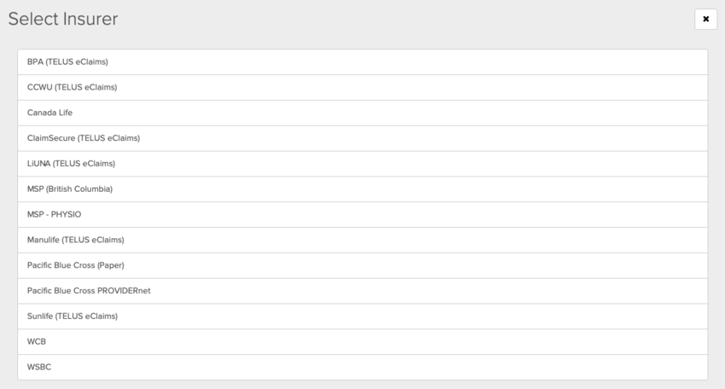
Task: Select BPA (TELUS eClaims) insurer
Action: tap(362, 61)
